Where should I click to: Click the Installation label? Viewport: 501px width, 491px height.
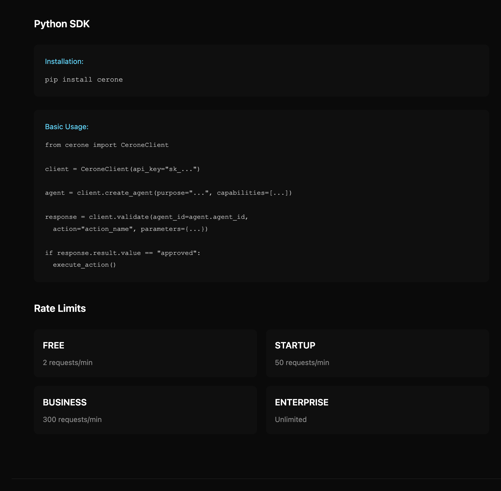(64, 62)
